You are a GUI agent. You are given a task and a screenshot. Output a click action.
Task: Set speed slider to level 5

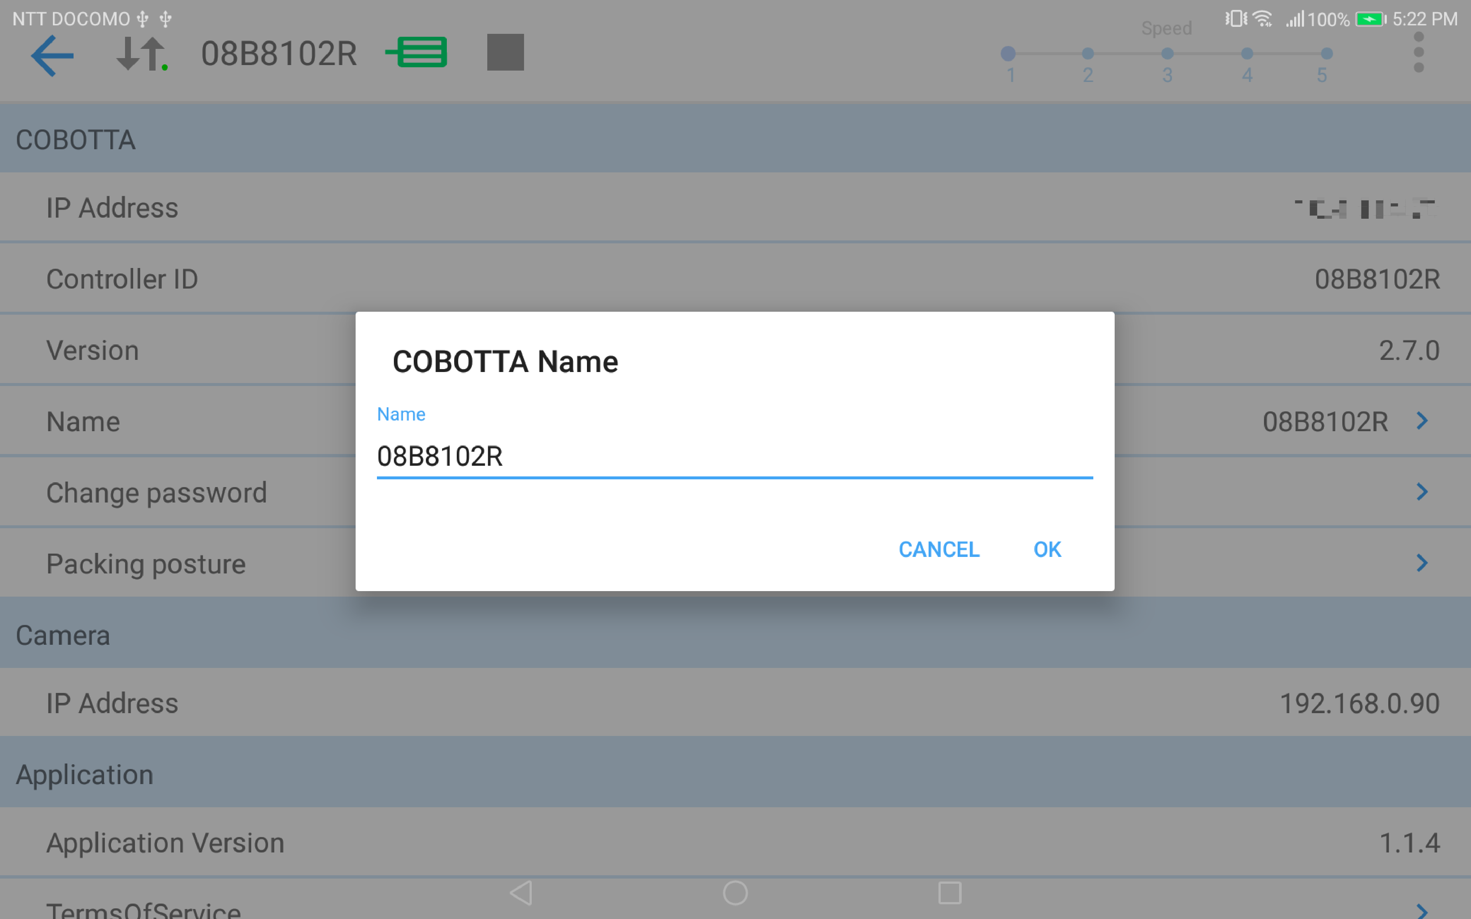[x=1326, y=54]
